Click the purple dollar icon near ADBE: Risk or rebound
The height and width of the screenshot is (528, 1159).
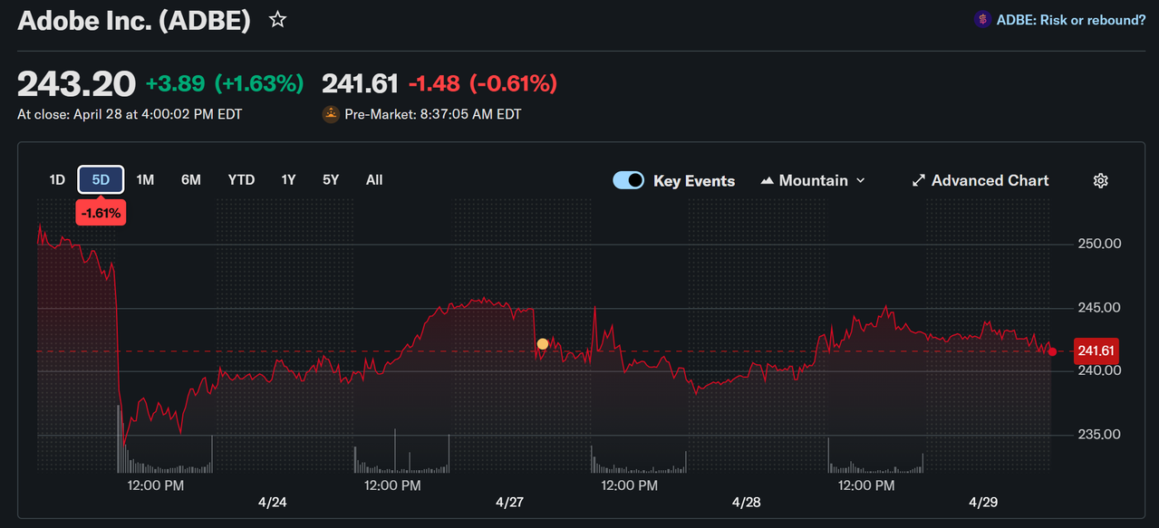[982, 19]
